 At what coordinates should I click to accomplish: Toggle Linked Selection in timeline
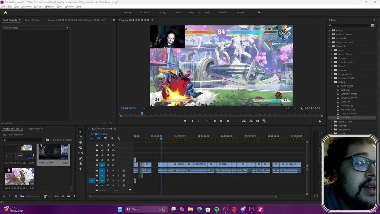[x=105, y=138]
